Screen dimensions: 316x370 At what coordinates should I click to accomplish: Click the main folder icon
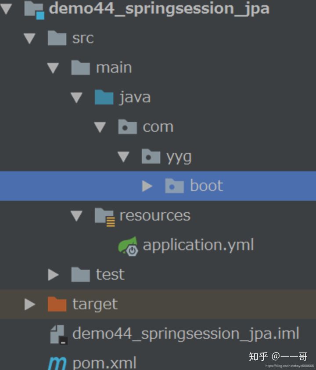(80, 68)
